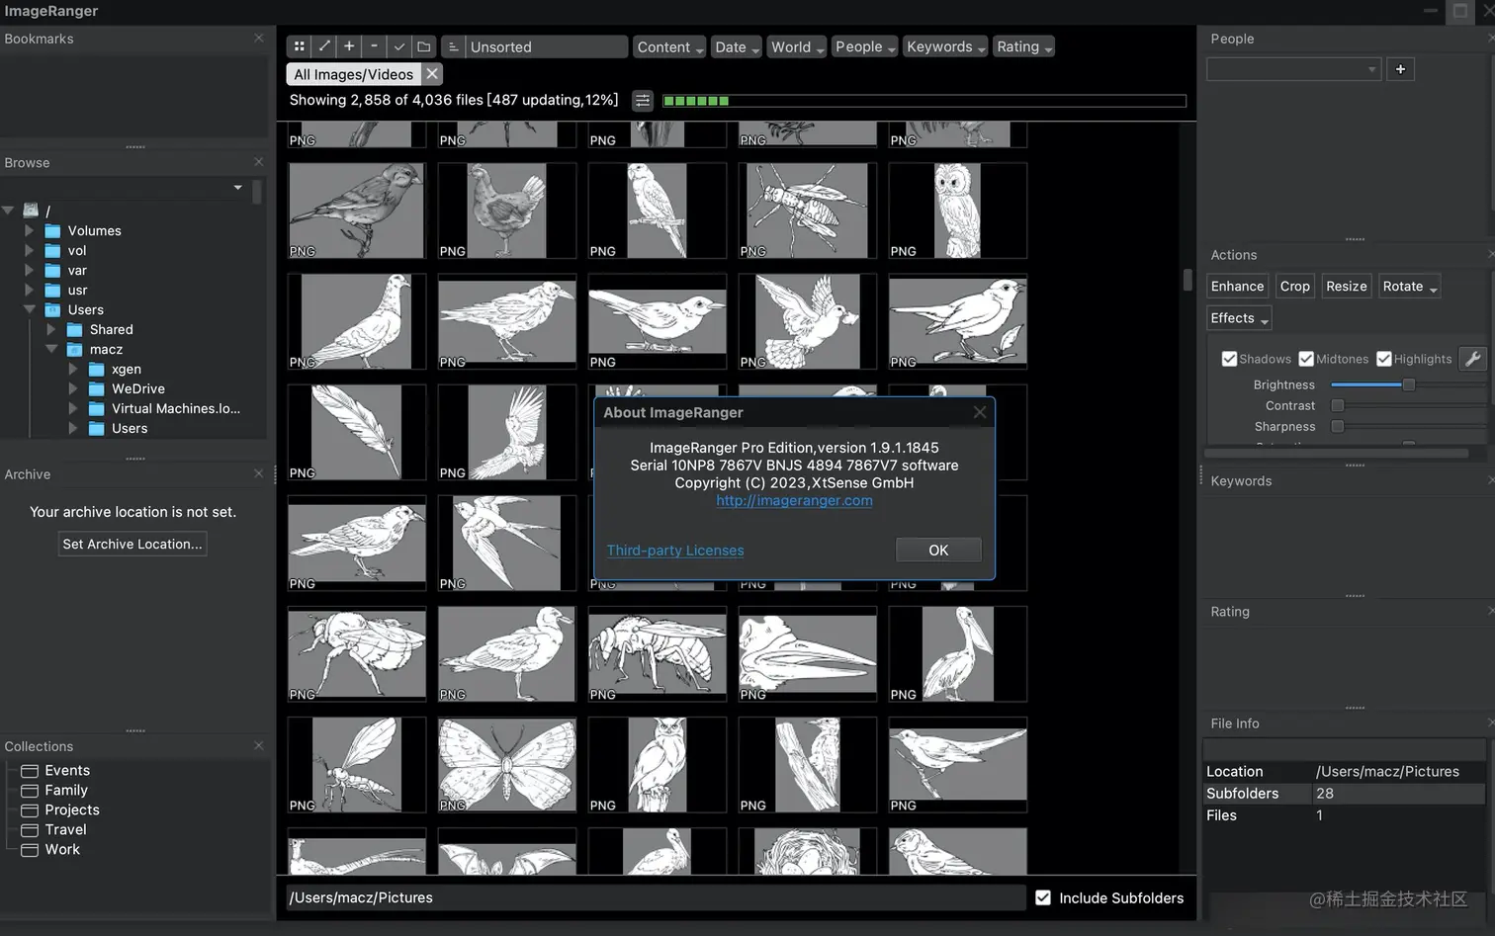The width and height of the screenshot is (1495, 936).
Task: Click the Crop action button
Action: pos(1294,287)
